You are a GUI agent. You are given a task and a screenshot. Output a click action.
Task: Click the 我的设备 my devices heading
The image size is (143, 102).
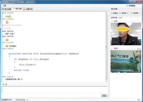tap(114, 9)
